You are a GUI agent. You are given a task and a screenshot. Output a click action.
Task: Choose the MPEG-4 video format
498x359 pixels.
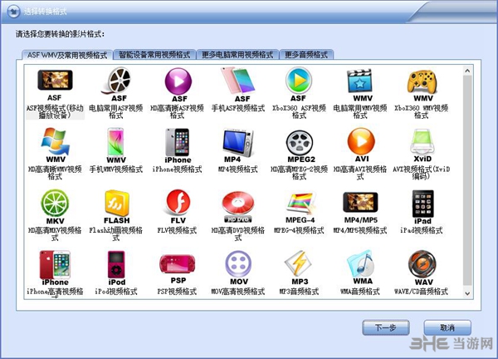(299, 213)
